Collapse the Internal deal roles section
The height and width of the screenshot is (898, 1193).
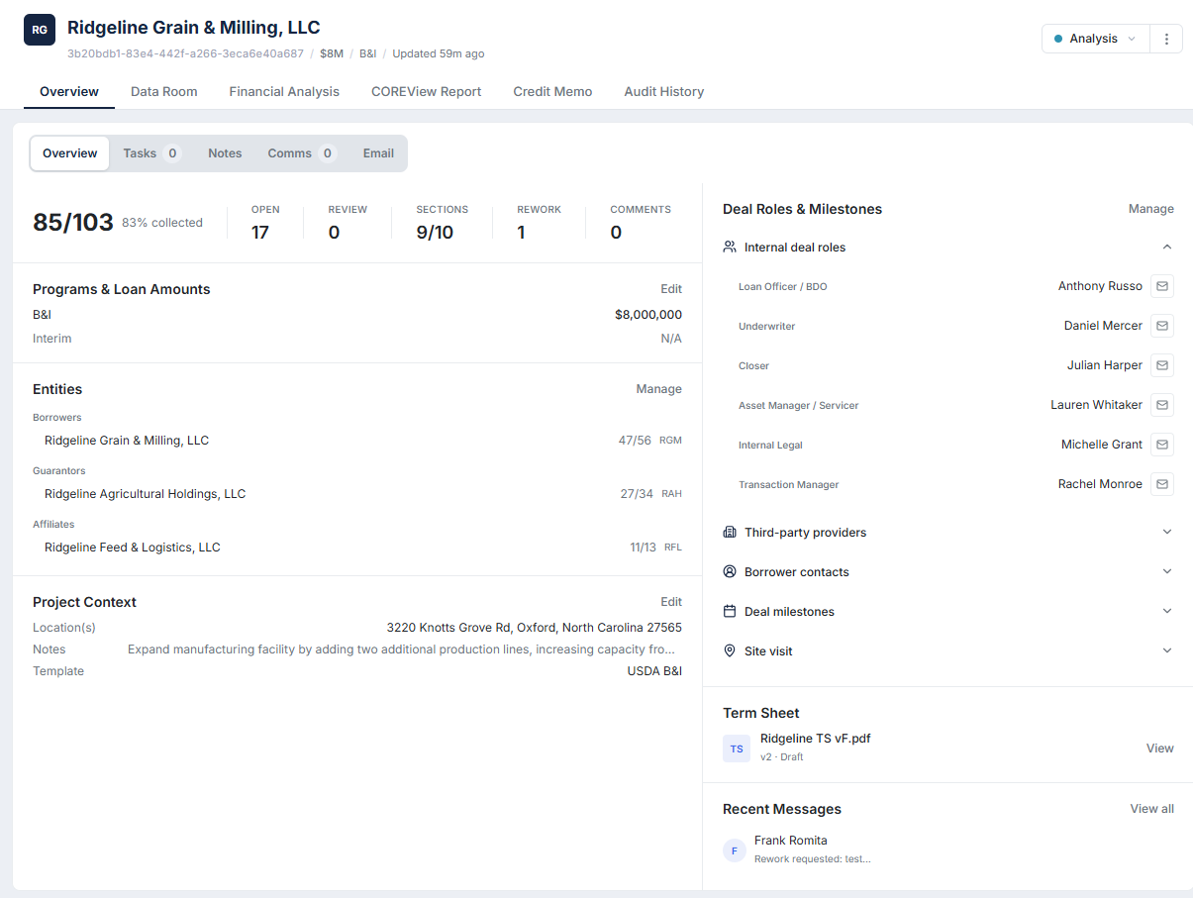[1166, 247]
